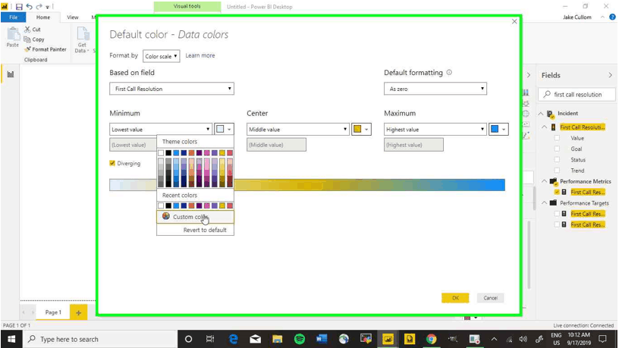Check the Trend field checkbox
This screenshot has height=348, width=619.
point(557,171)
